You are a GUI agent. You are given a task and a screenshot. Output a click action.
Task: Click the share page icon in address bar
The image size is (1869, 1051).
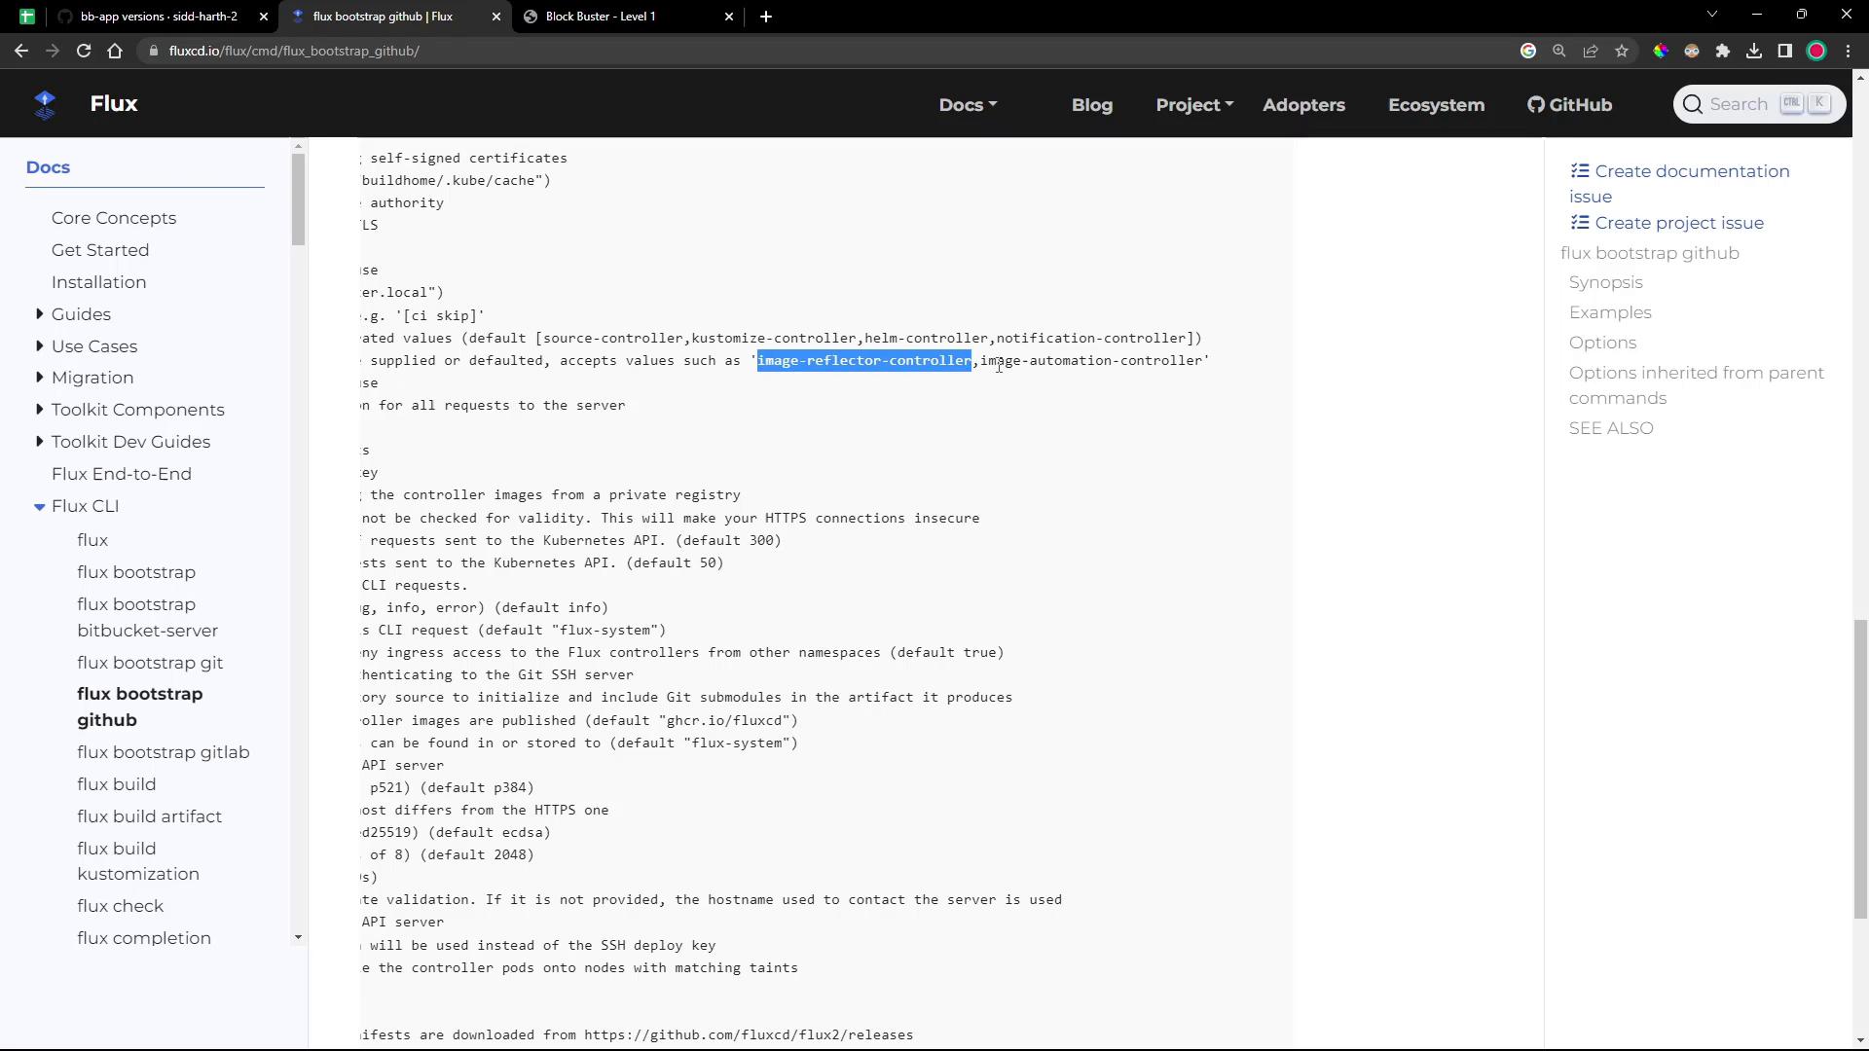pos(1591,51)
